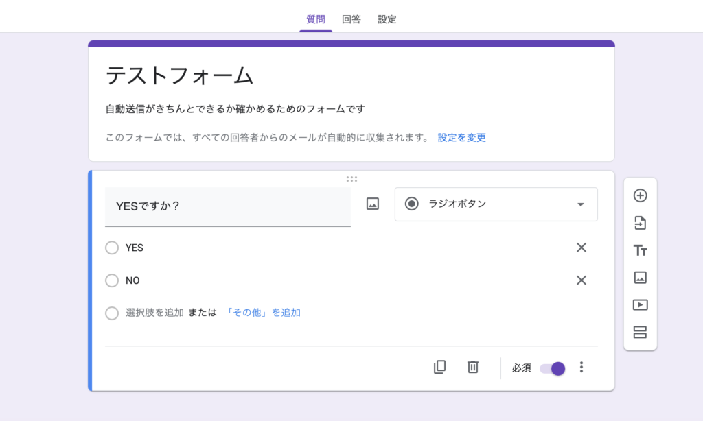Insert image next to question title
703x421 pixels.
[373, 204]
